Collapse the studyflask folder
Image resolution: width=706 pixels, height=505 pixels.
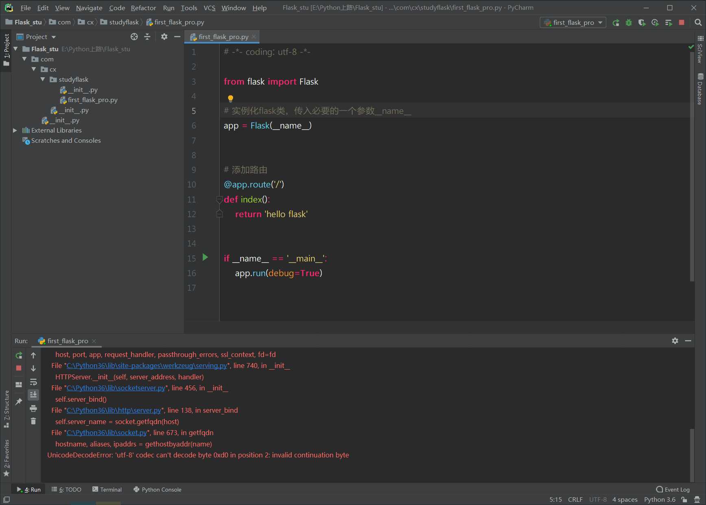[x=43, y=79]
